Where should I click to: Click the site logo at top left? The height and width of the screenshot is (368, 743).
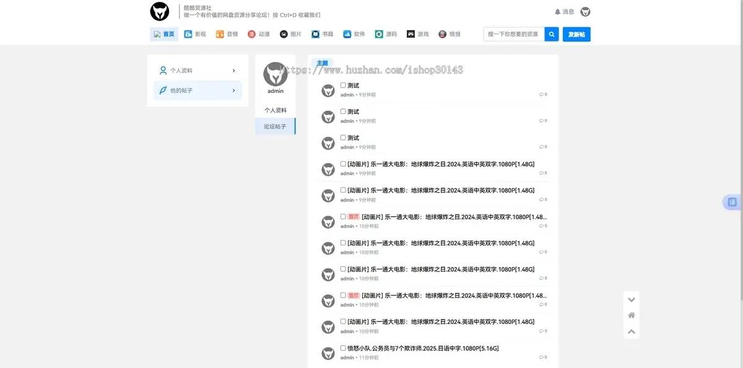pyautogui.click(x=160, y=11)
